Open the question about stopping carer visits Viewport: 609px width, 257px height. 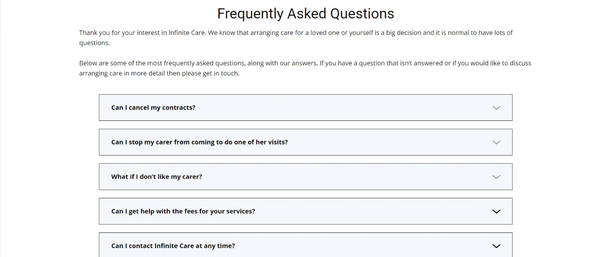pos(199,142)
